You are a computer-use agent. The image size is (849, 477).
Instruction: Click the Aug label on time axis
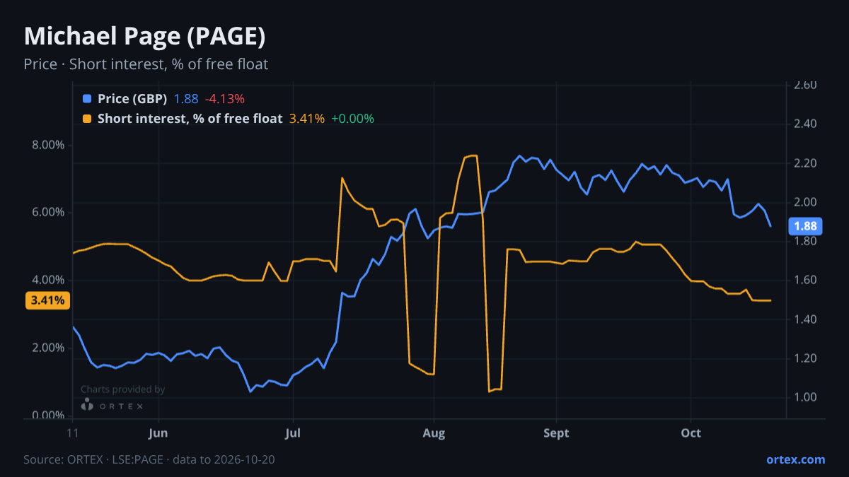[x=434, y=433]
